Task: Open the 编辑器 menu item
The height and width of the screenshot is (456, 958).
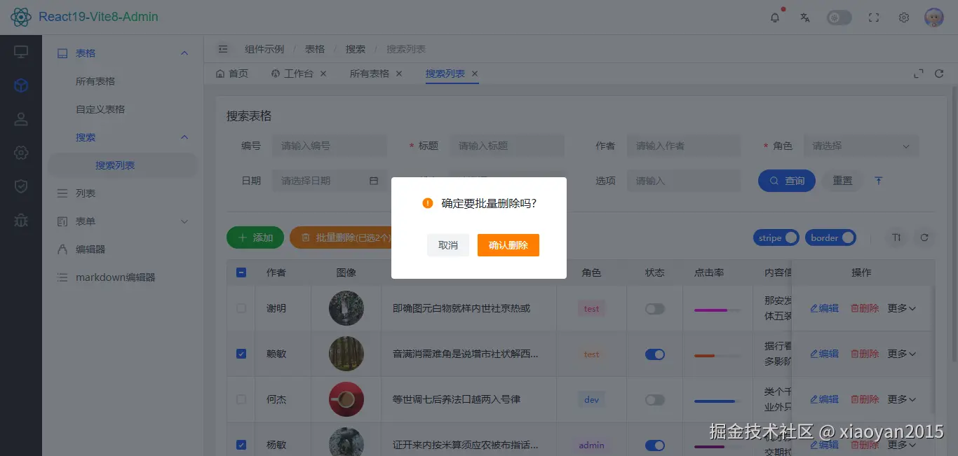Action: point(123,249)
